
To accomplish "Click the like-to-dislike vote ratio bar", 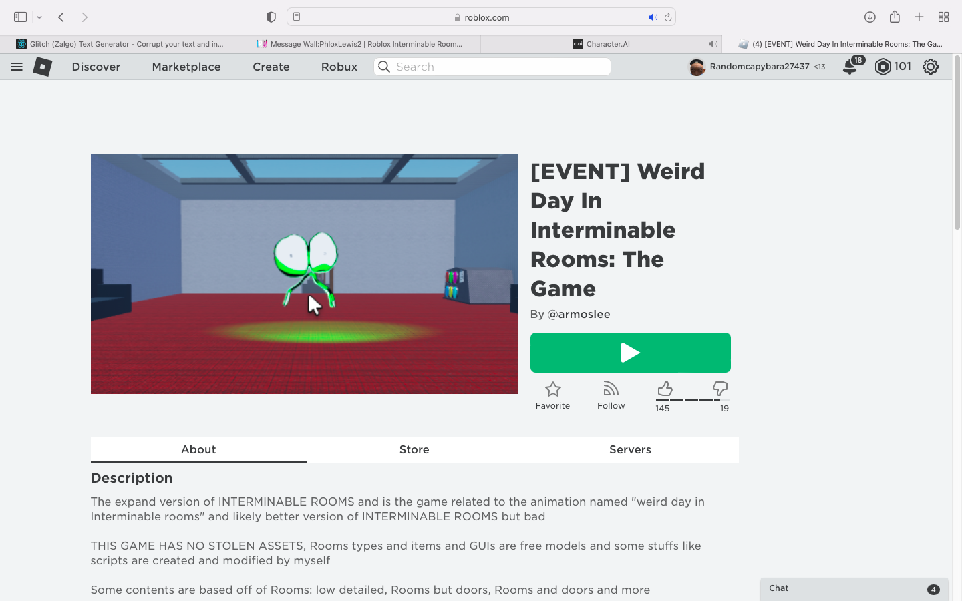I will [x=692, y=400].
